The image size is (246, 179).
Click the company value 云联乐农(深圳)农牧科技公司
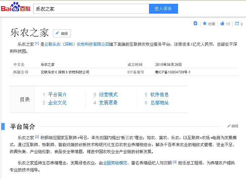tap(65, 72)
